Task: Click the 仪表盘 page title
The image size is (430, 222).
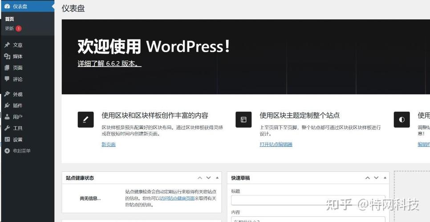Action: (73, 8)
